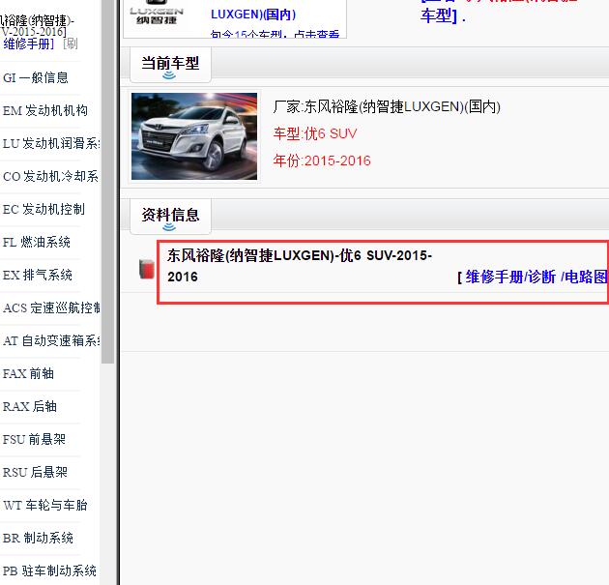Select the 当前车型 tab
This screenshot has width=609, height=585.
tap(170, 64)
